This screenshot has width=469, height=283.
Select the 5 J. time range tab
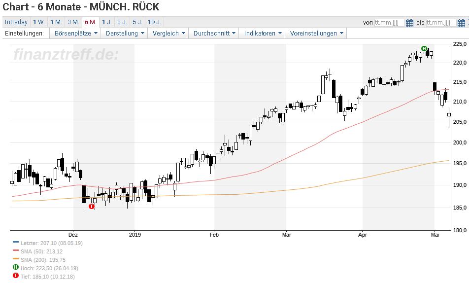click(137, 22)
